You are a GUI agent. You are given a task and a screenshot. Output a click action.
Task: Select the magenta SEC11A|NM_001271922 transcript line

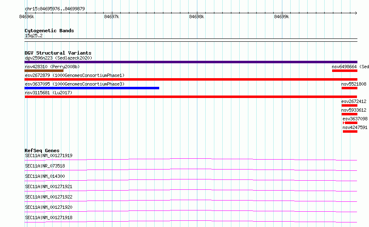coord(191,201)
